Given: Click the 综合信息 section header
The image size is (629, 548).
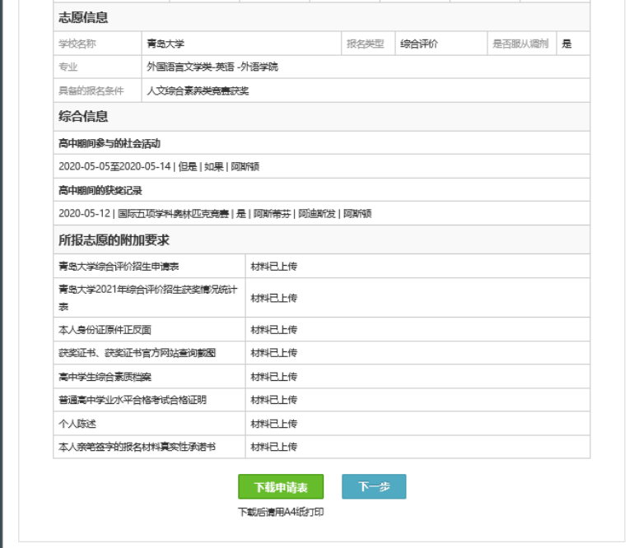Looking at the screenshot, I should 83,117.
